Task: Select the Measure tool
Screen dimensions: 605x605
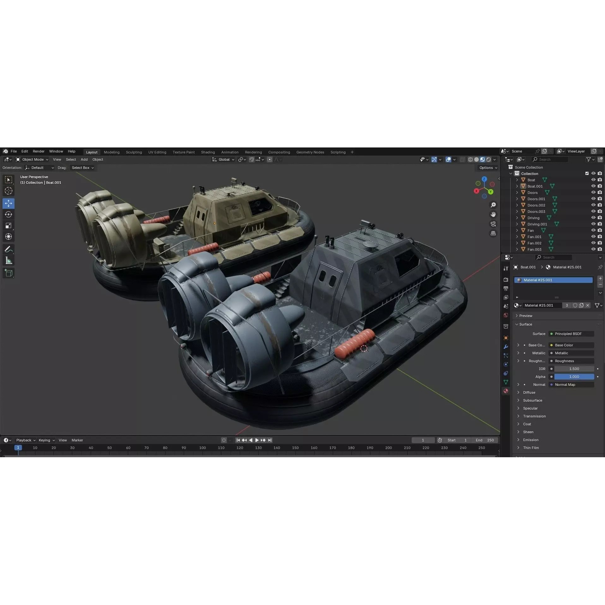Action: point(9,260)
